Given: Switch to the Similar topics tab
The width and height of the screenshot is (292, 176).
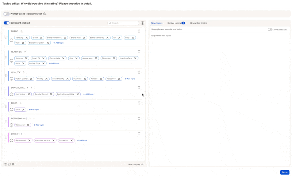Looking at the screenshot, I should tap(176, 23).
